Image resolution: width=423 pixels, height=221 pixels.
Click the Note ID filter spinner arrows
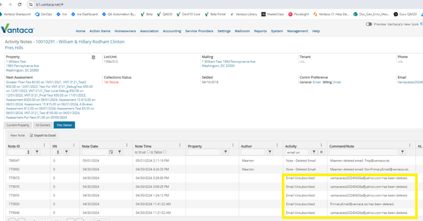(28, 152)
